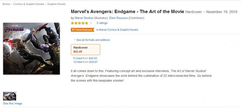Open the rating breakdown dropdown arrow
The width and height of the screenshot is (241, 109).
tap(91, 23)
